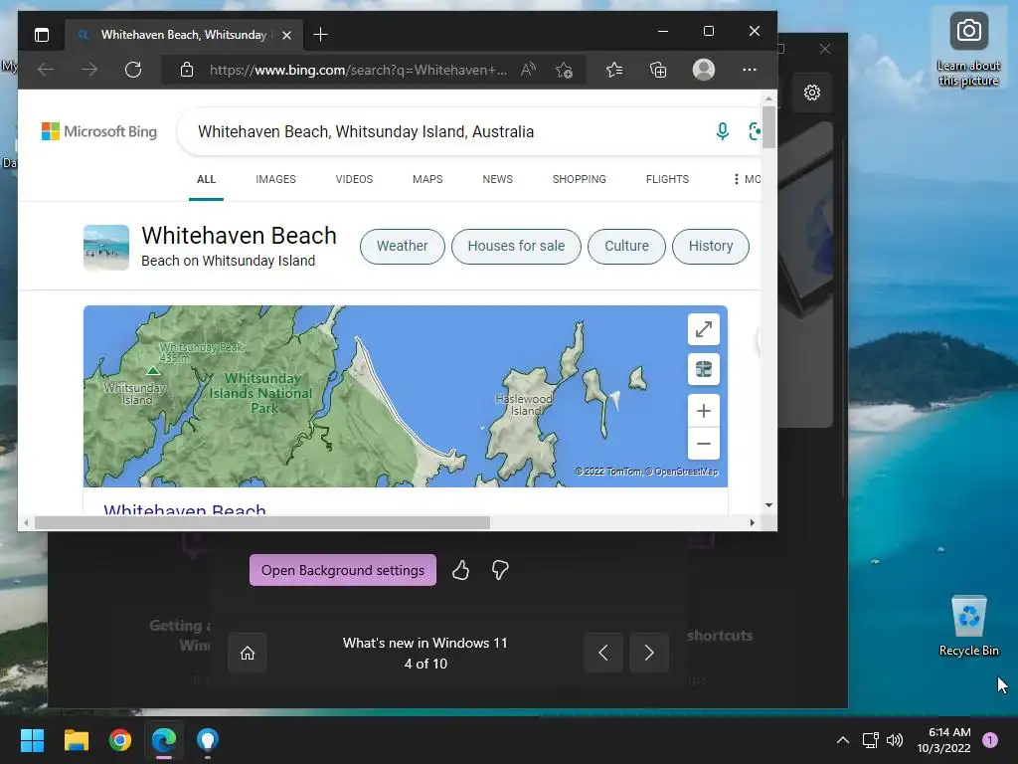Zoom out on the map
This screenshot has width=1018, height=764.
pos(704,444)
